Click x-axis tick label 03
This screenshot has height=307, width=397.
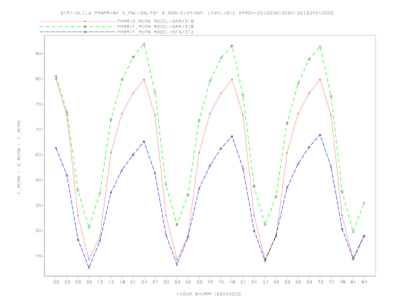click(x=67, y=282)
